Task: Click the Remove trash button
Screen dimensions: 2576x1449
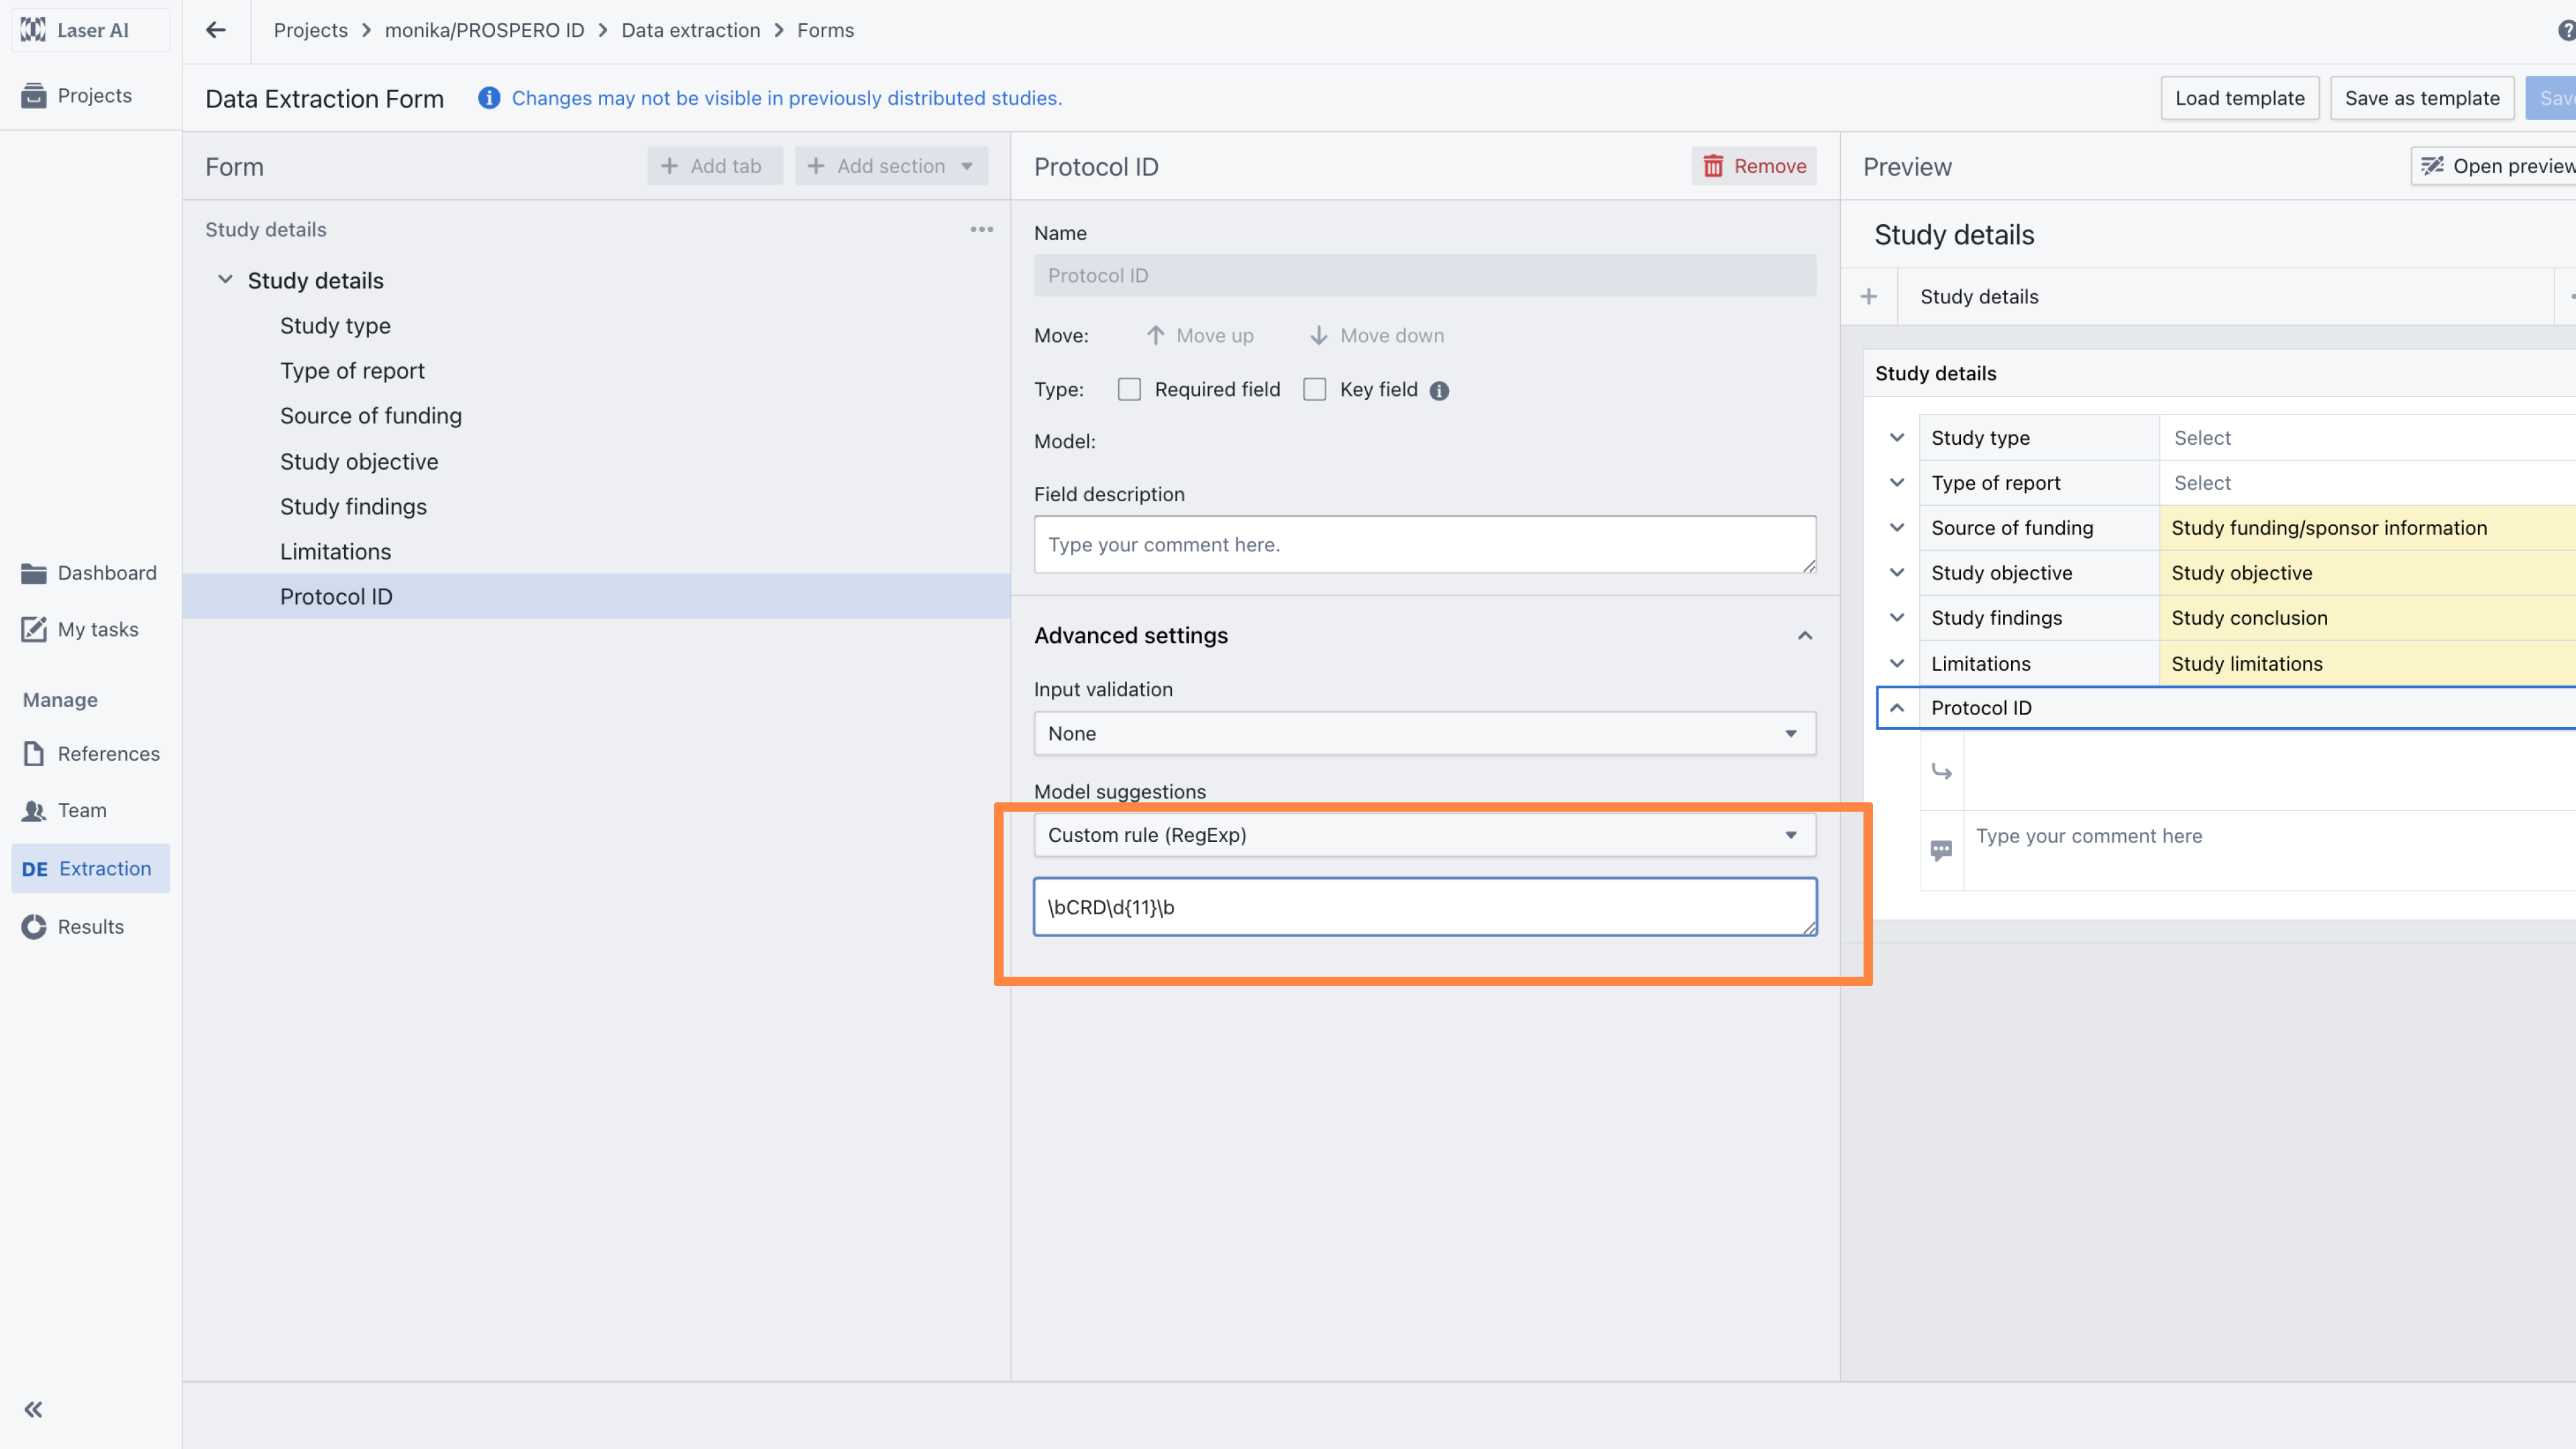Action: pos(1754,166)
